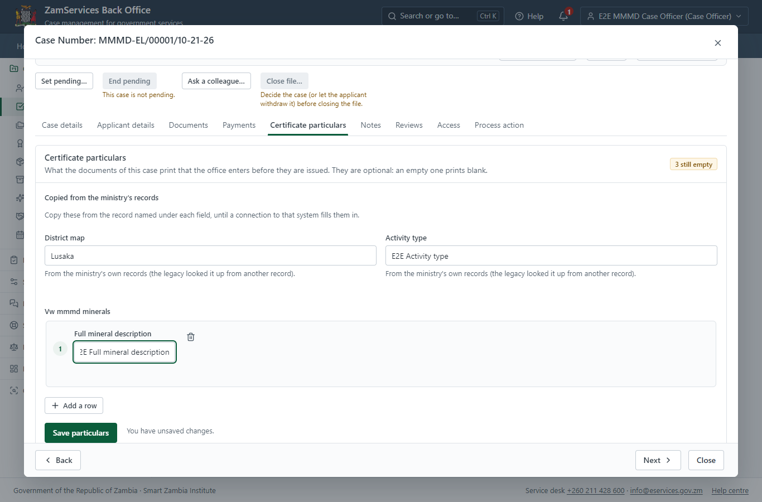This screenshot has width=762, height=502.
Task: Click Ask a colleague... button
Action: [x=216, y=81]
